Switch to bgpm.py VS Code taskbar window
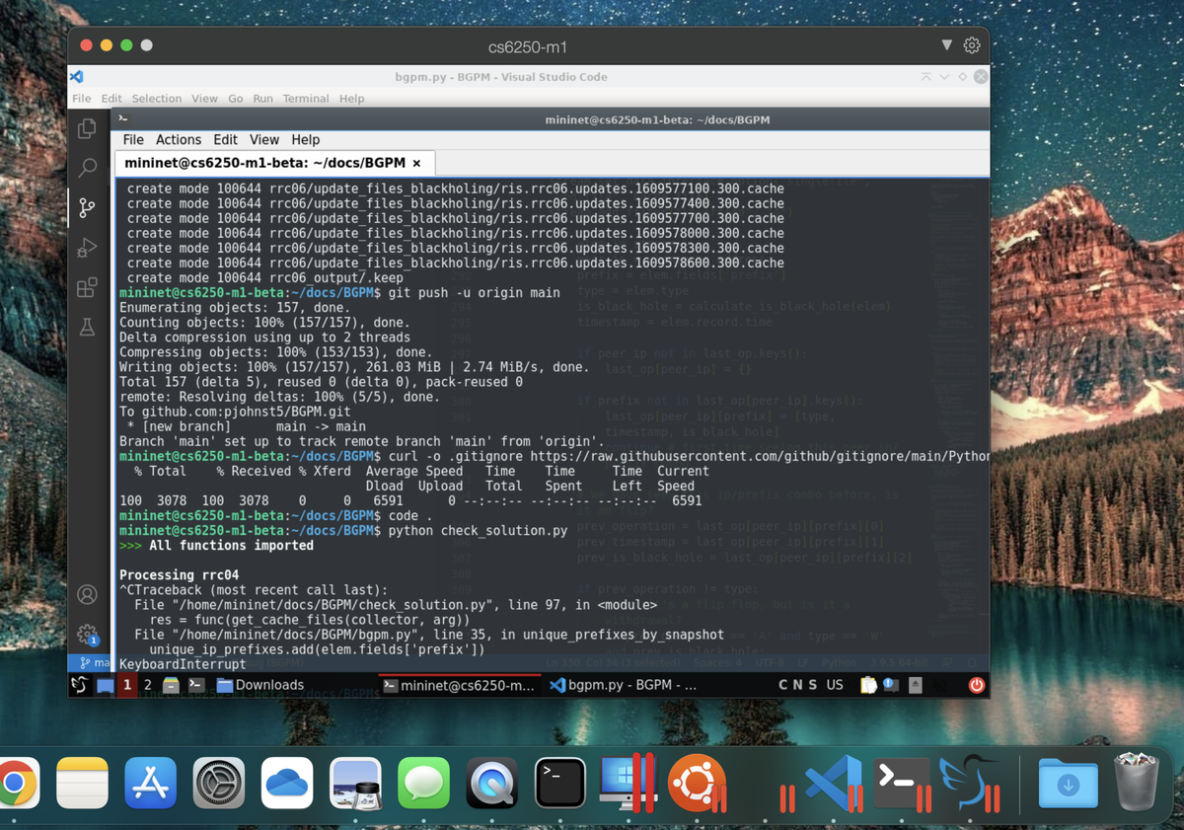The height and width of the screenshot is (830, 1184). click(623, 685)
